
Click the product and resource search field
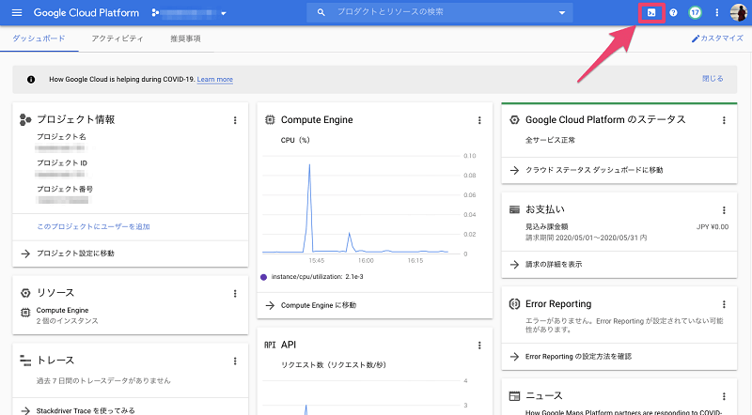(439, 12)
